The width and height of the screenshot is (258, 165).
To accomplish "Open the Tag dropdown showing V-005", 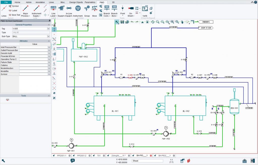I will click(48, 29).
